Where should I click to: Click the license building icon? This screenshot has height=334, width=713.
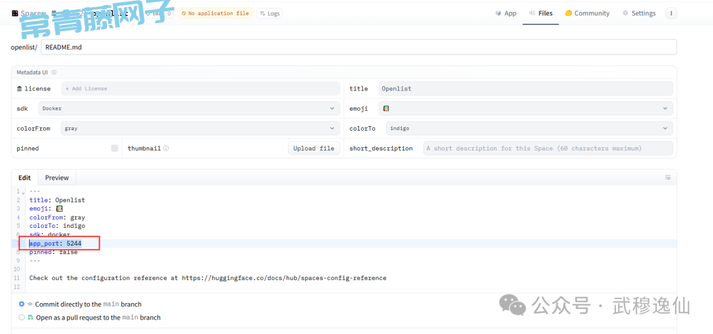pyautogui.click(x=20, y=88)
